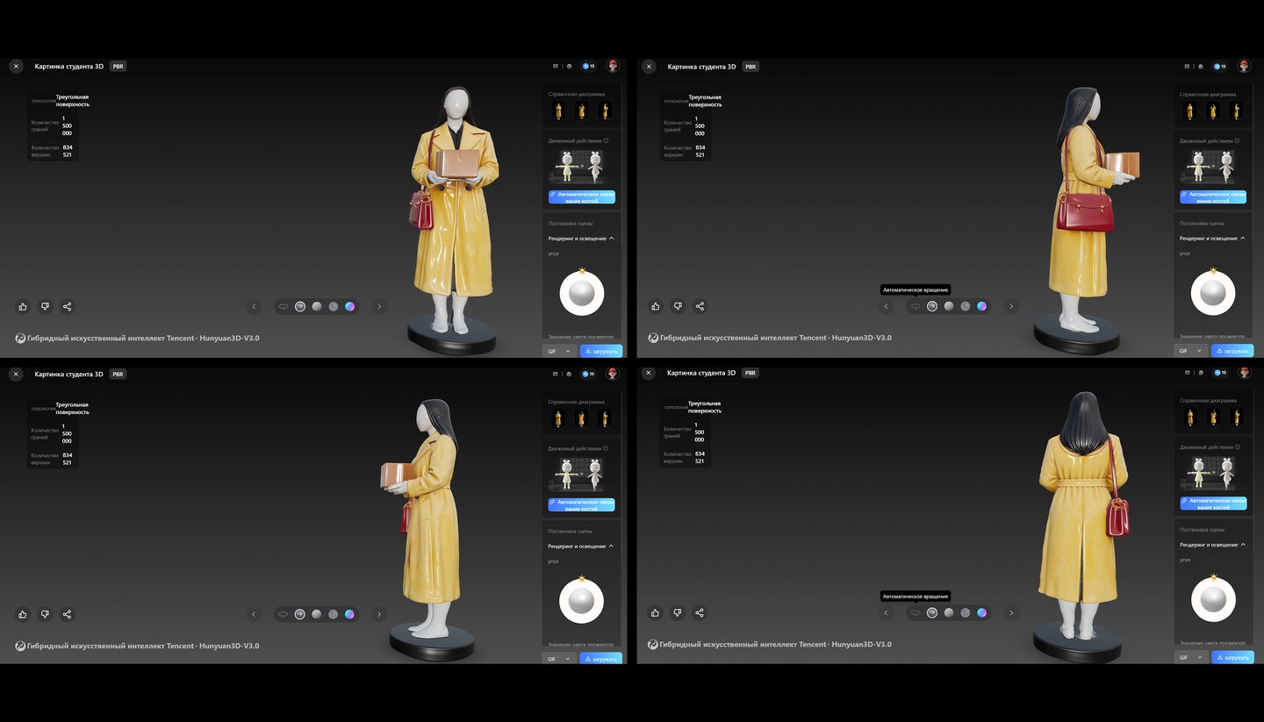Dislike the model in the right-facing side-view window

pyautogui.click(x=678, y=306)
